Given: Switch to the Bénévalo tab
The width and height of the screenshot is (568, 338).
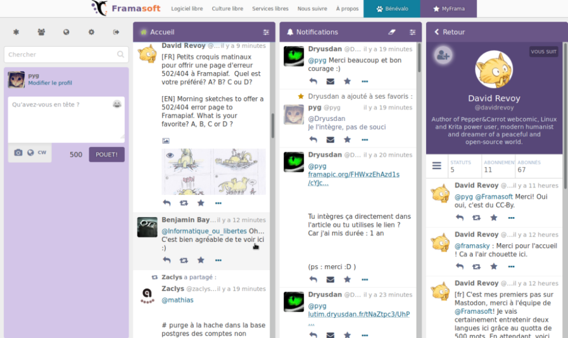Looking at the screenshot, I should click(392, 9).
